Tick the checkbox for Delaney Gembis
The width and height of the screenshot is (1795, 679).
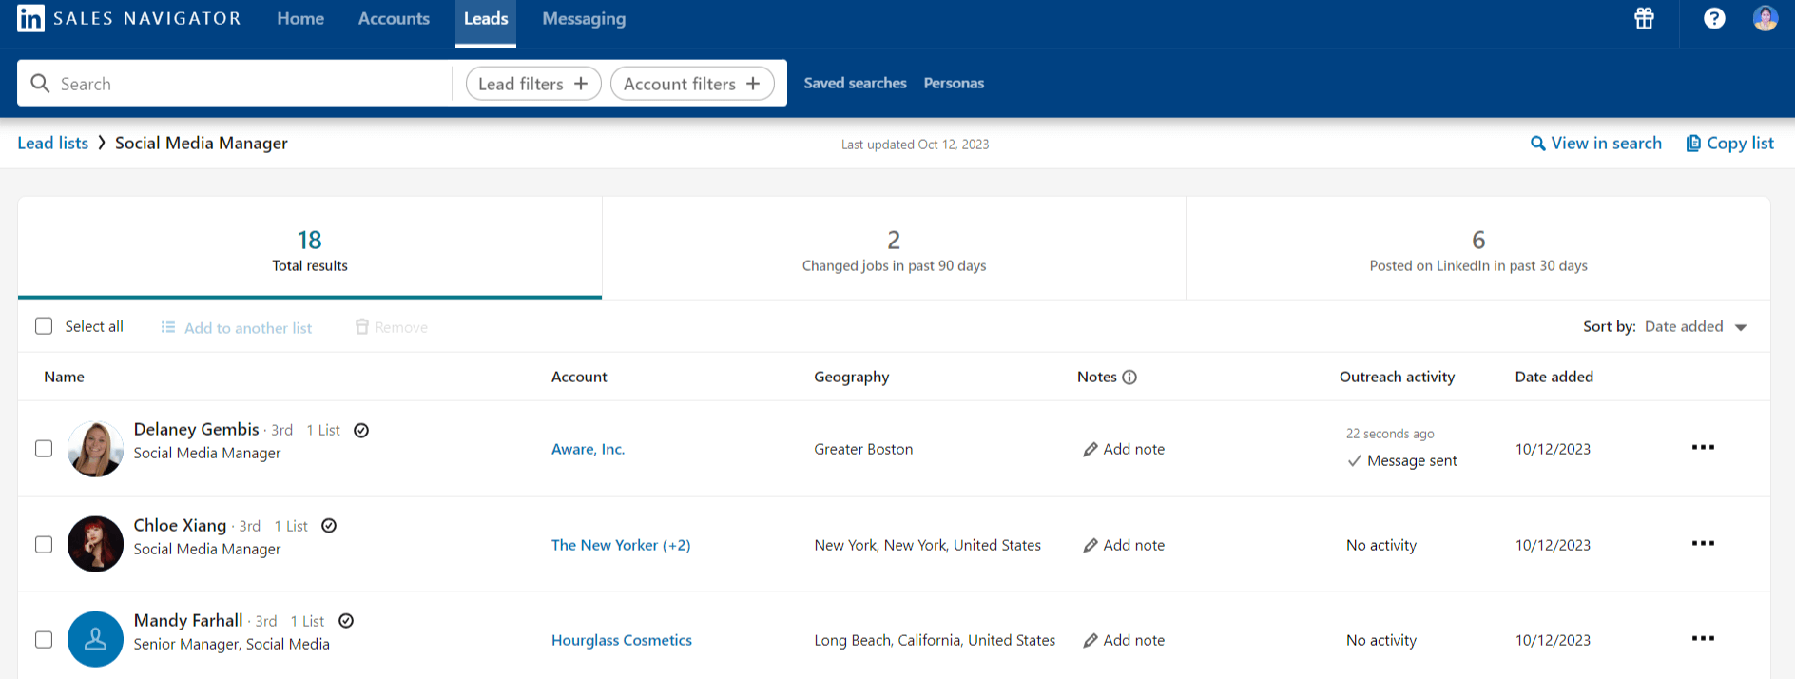click(44, 449)
